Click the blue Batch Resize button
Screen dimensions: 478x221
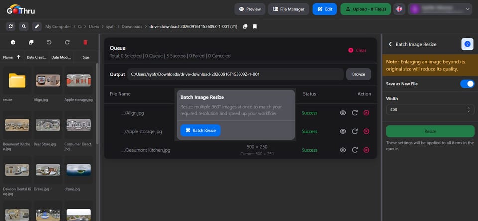pos(200,130)
